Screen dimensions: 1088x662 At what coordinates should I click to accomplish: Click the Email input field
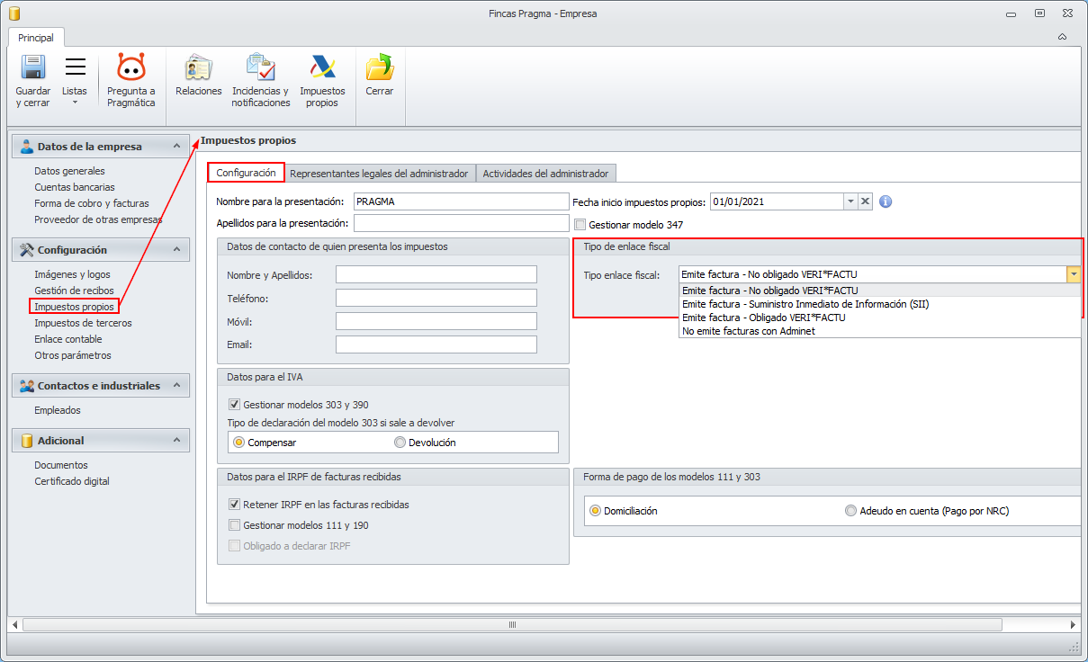(x=436, y=344)
